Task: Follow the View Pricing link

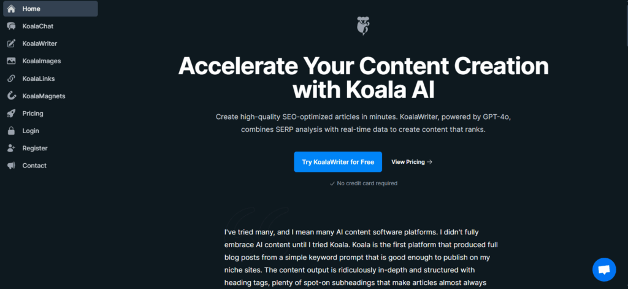Action: click(408, 162)
